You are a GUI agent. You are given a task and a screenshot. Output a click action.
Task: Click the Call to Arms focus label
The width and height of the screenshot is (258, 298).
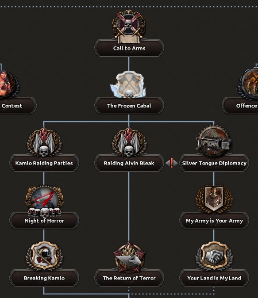(x=129, y=48)
